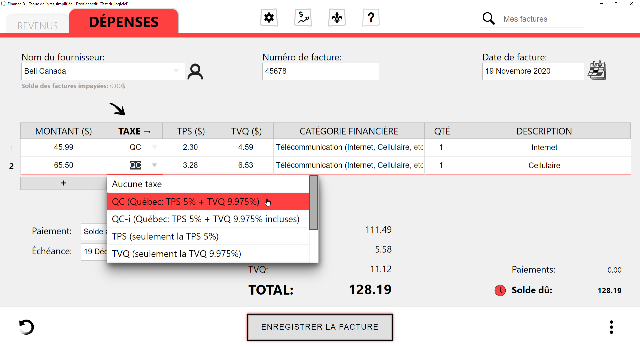Screen dimensions: 640x347
Task: Select the QC-i taxes included option
Action: [x=205, y=219]
